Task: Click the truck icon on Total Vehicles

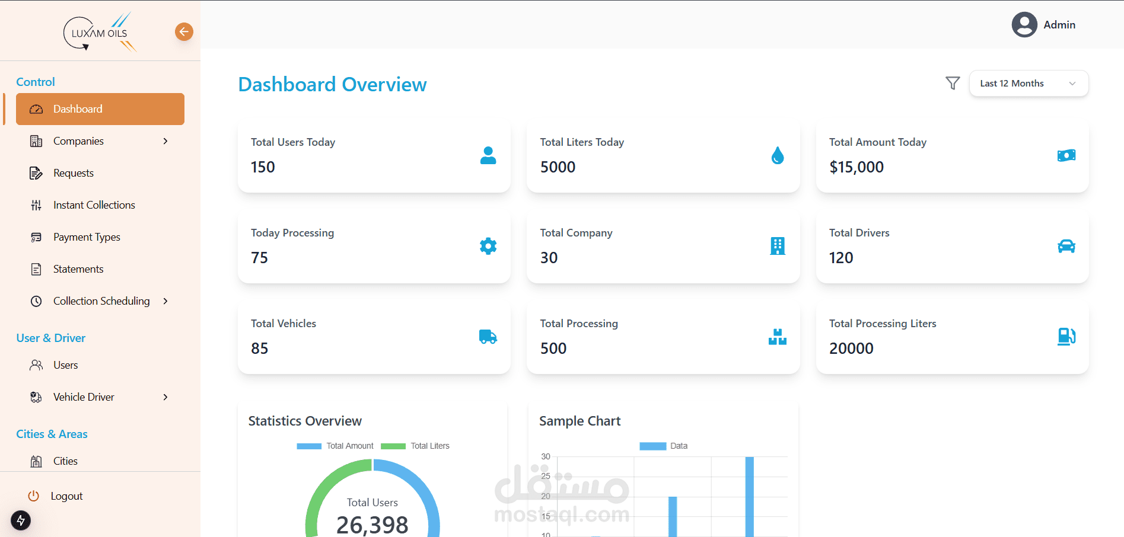Action: click(x=488, y=337)
